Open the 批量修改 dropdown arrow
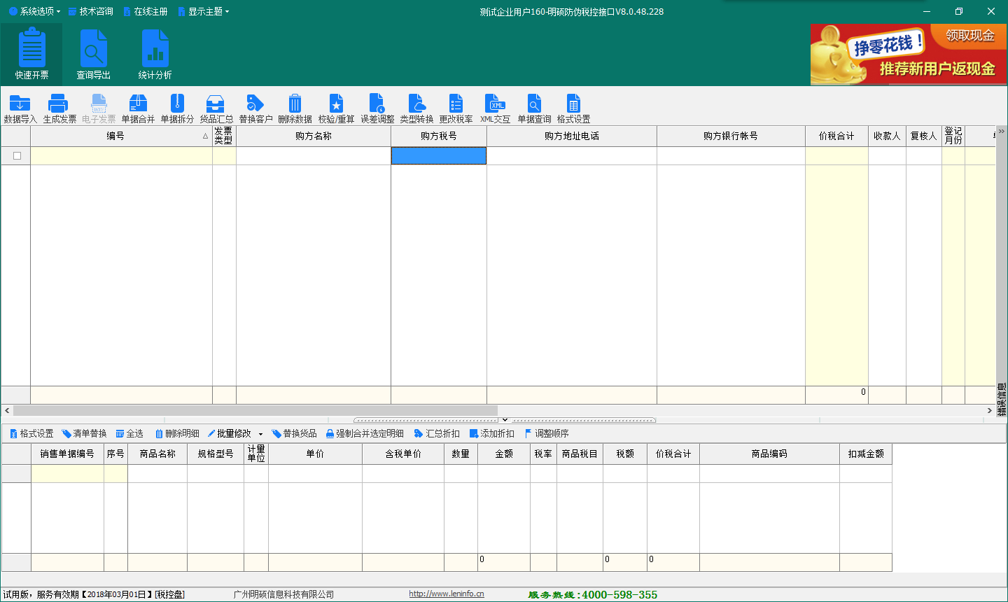1008x602 pixels. click(260, 434)
